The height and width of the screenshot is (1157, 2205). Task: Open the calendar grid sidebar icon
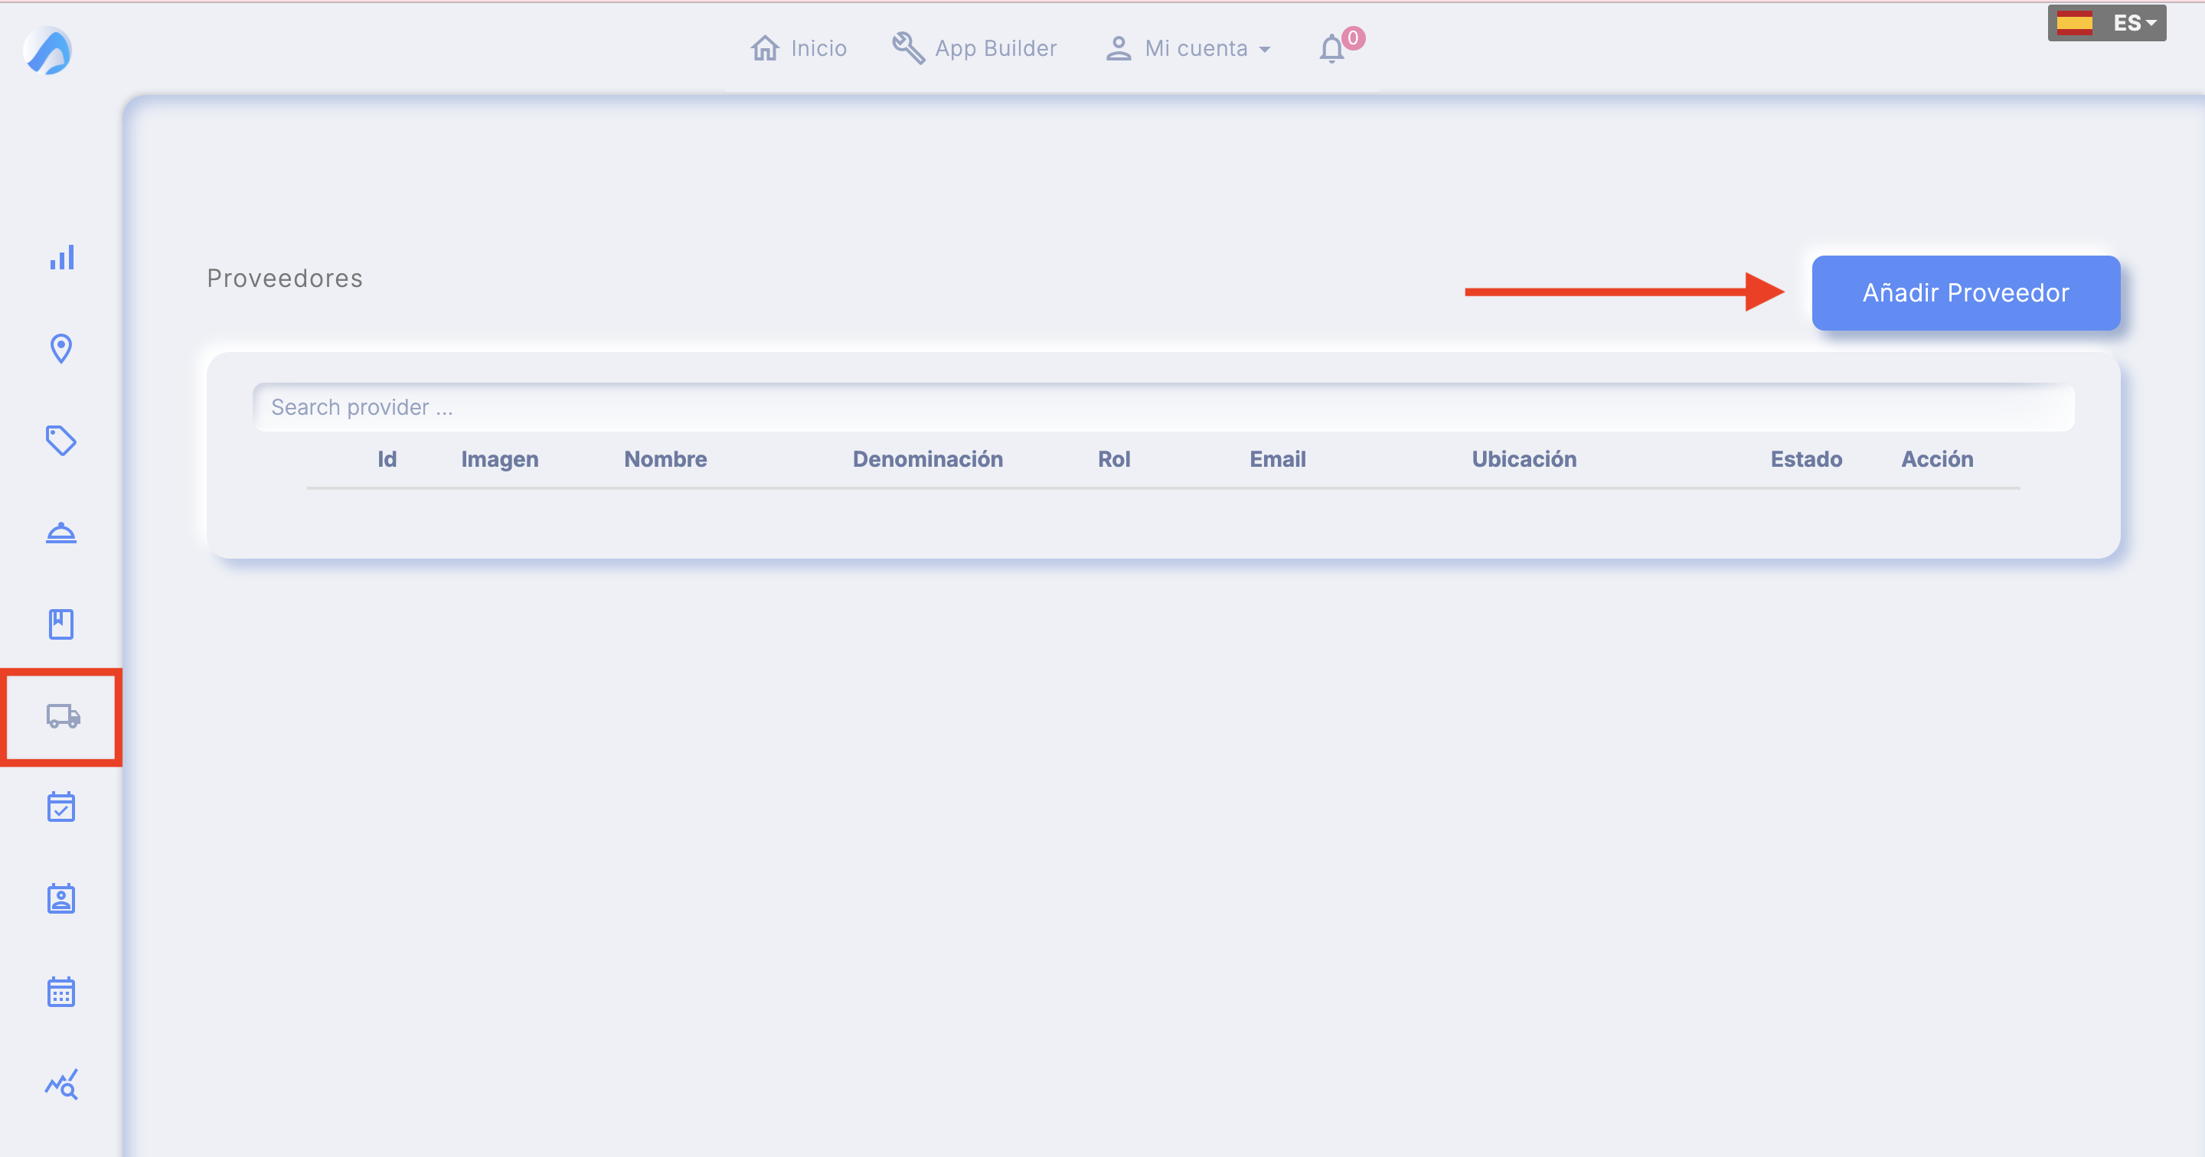pyautogui.click(x=60, y=991)
